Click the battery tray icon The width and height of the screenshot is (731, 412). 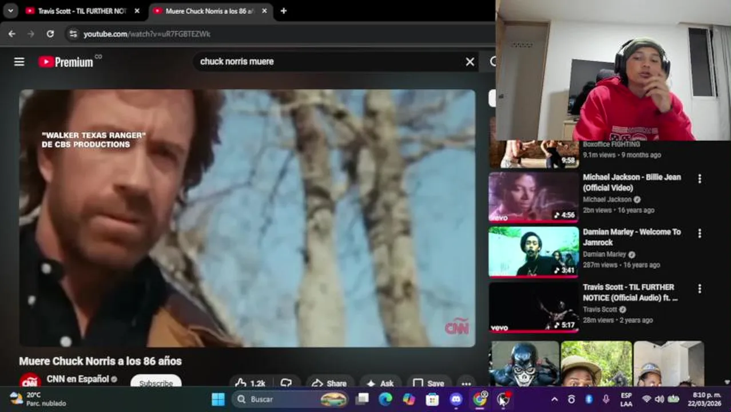[x=674, y=399]
